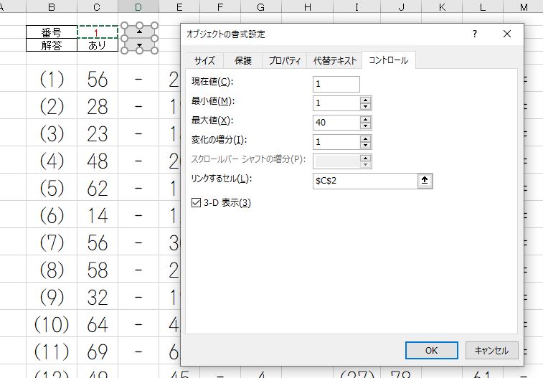
Task: Click the range picker icon beside $C$2
Action: coord(425,181)
